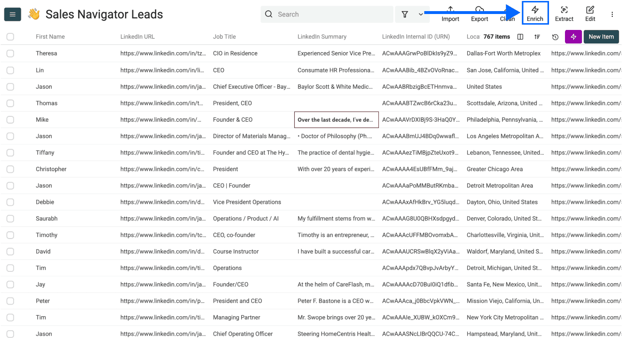
Task: Tick the checkbox beside Tiffany's row
Action: point(10,153)
